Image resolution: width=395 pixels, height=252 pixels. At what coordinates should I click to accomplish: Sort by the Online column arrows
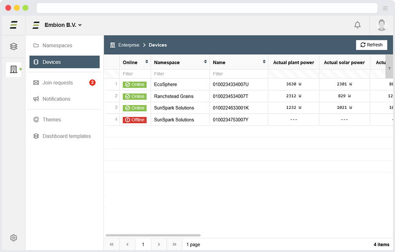[147, 62]
